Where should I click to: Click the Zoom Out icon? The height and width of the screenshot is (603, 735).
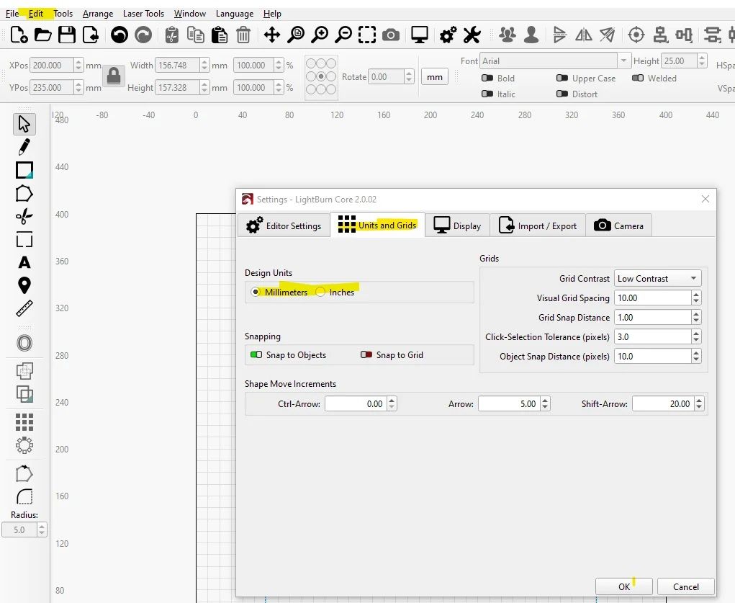tap(343, 35)
